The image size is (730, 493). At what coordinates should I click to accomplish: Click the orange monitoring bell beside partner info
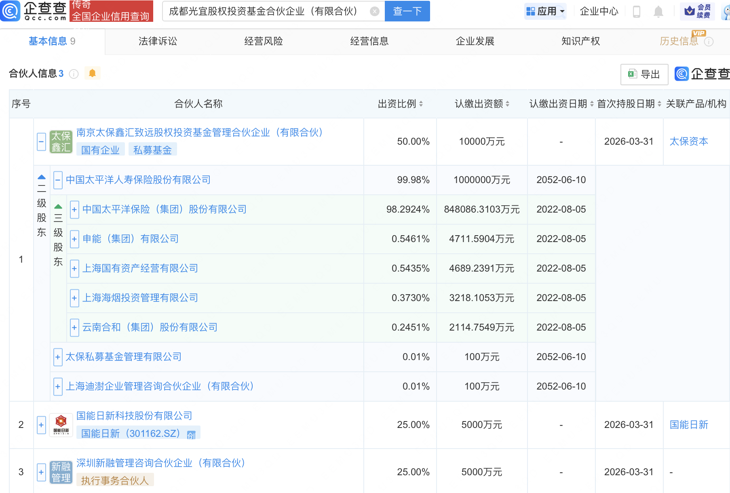[x=92, y=73]
